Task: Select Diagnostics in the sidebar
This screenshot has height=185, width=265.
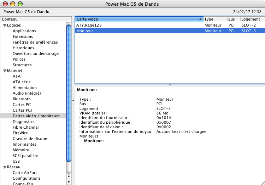Action: coord(23,122)
